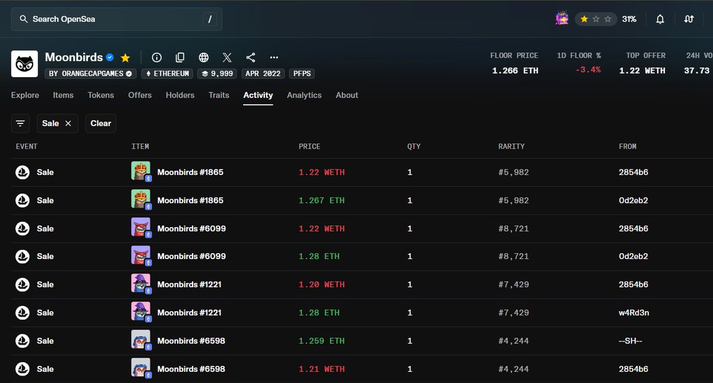Open seller --SH-- profile link

click(x=632, y=341)
